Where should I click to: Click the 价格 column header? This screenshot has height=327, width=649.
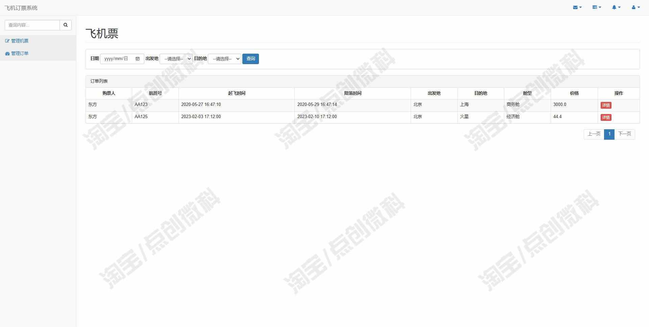pyautogui.click(x=574, y=93)
